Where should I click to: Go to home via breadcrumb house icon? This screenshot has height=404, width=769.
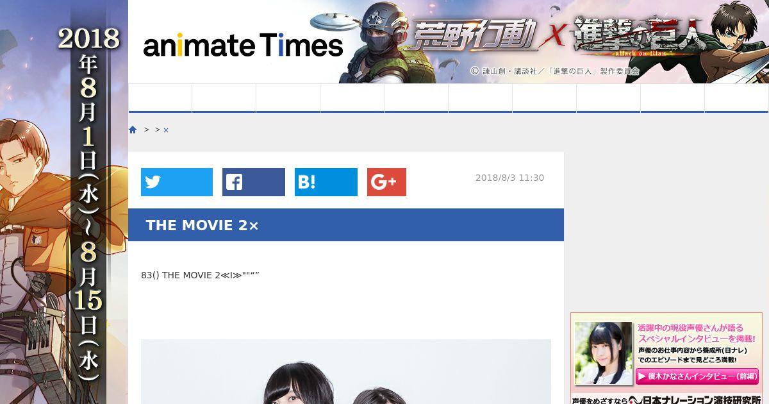pyautogui.click(x=133, y=130)
